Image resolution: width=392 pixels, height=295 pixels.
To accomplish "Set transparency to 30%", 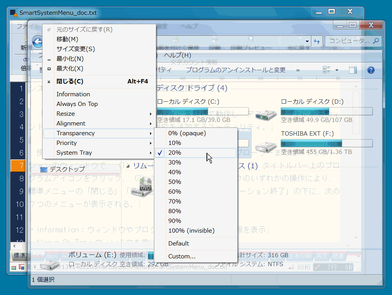I will (x=196, y=162).
